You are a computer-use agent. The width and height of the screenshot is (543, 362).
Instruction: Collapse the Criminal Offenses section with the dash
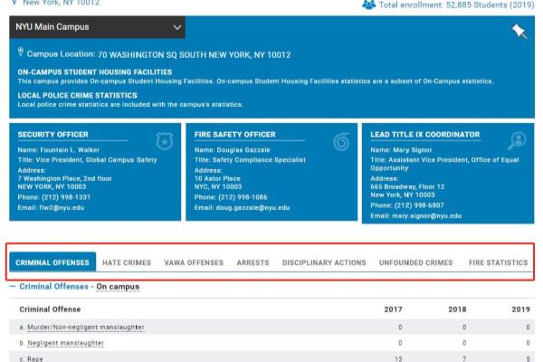click(13, 287)
